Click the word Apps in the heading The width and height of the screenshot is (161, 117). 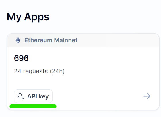click(x=37, y=17)
